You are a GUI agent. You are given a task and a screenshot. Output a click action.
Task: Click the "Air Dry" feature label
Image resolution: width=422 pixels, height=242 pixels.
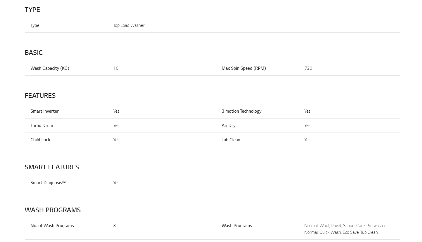(x=228, y=126)
